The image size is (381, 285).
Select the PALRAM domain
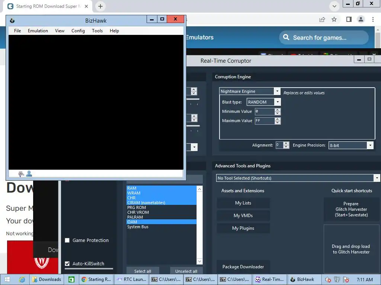click(161, 217)
